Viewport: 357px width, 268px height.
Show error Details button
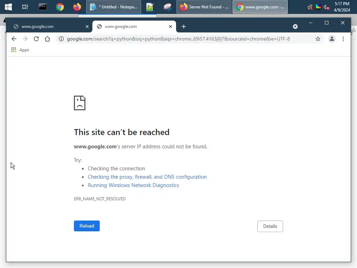coord(270,226)
